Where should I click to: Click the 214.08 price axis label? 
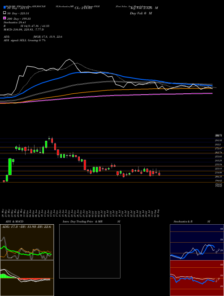[x=219, y=173]
